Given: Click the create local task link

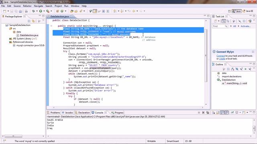Looking at the screenshot, I should 222,59.
